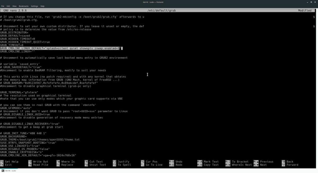The height and width of the screenshot is (173, 318).
Task: Click the 'Replace' shortcut label
Action: (67, 165)
